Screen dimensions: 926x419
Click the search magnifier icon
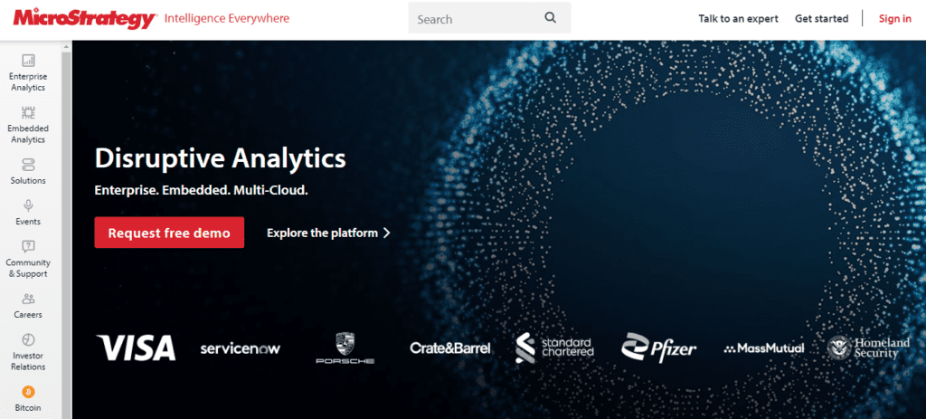tap(551, 18)
